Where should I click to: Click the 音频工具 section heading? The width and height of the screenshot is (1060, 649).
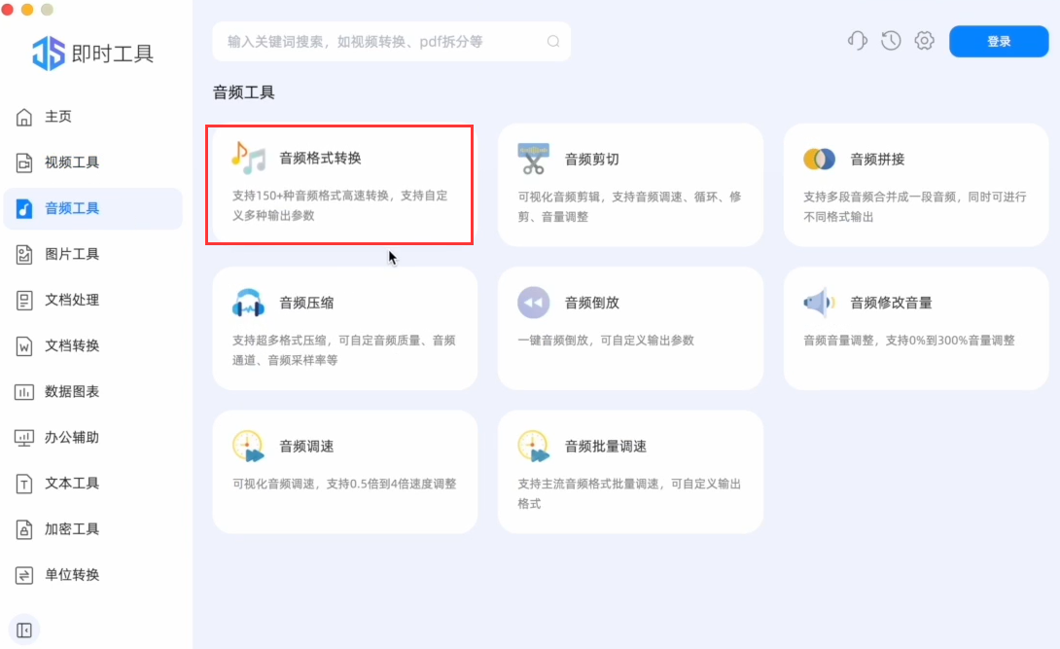[x=243, y=92]
